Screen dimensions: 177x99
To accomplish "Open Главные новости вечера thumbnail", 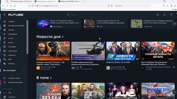I will (x=158, y=51).
